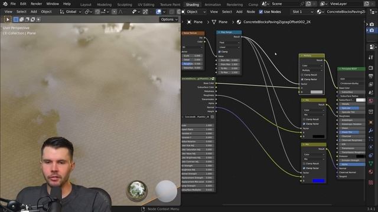This screenshot has height=212, width=378.
Task: Click the gray B color swatch in Multiply node
Action: point(317,92)
